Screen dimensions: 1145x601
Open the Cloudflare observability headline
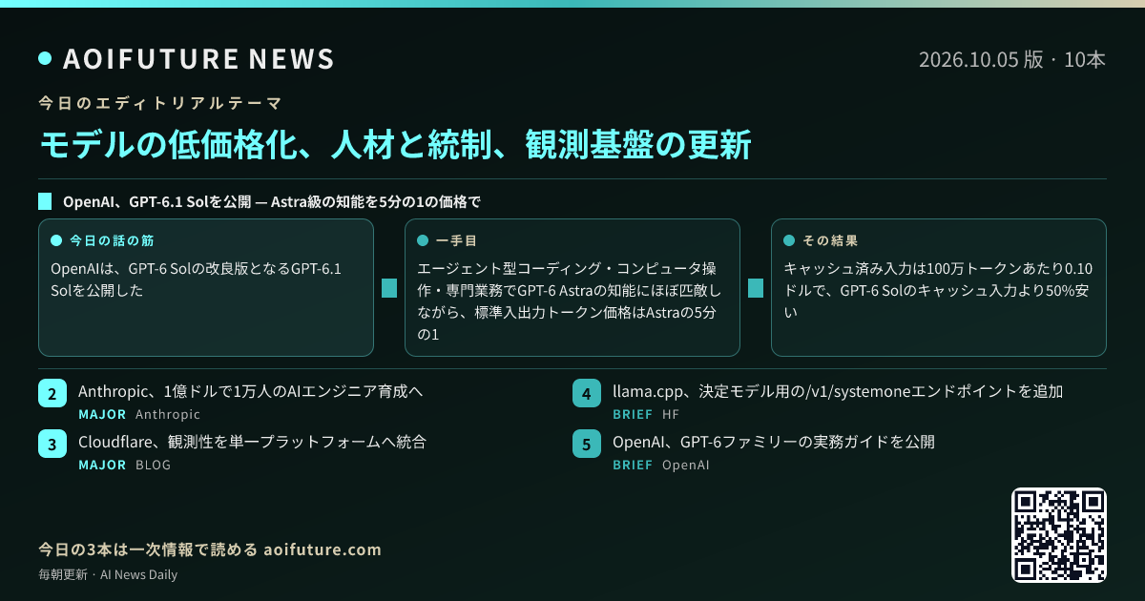[252, 442]
